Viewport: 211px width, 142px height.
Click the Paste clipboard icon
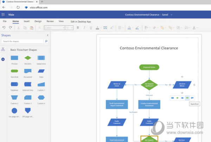point(31,28)
